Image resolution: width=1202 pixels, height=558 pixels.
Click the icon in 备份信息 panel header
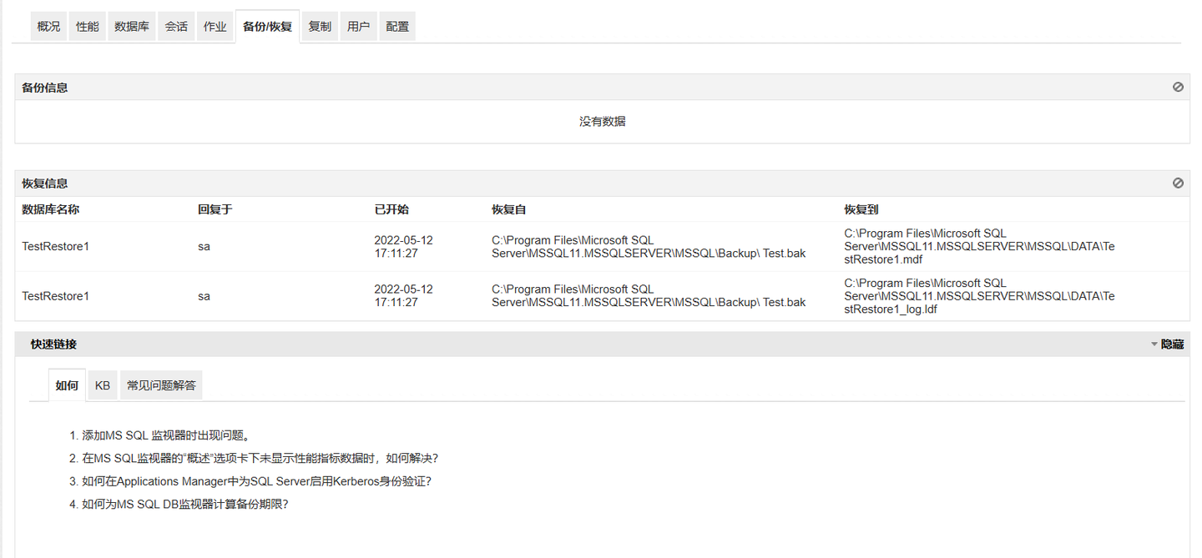1178,87
